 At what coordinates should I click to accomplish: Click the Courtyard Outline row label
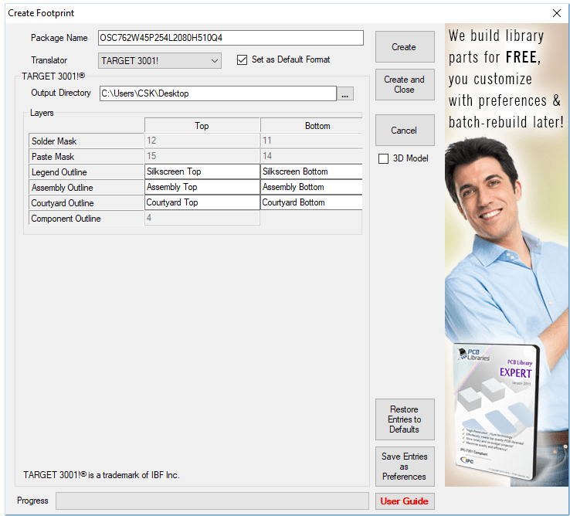tap(87, 203)
